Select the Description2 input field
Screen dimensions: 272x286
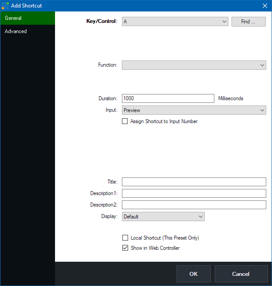tap(194, 205)
